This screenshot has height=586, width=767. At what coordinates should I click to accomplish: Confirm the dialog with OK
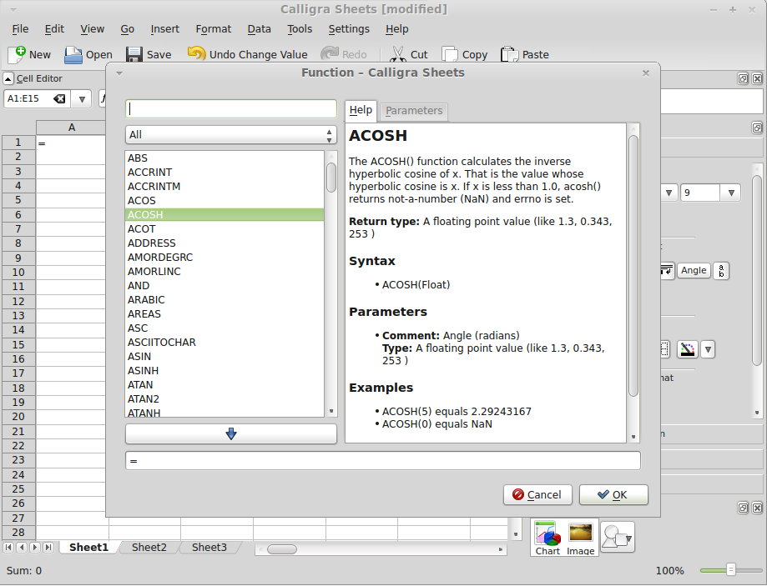pyautogui.click(x=613, y=494)
